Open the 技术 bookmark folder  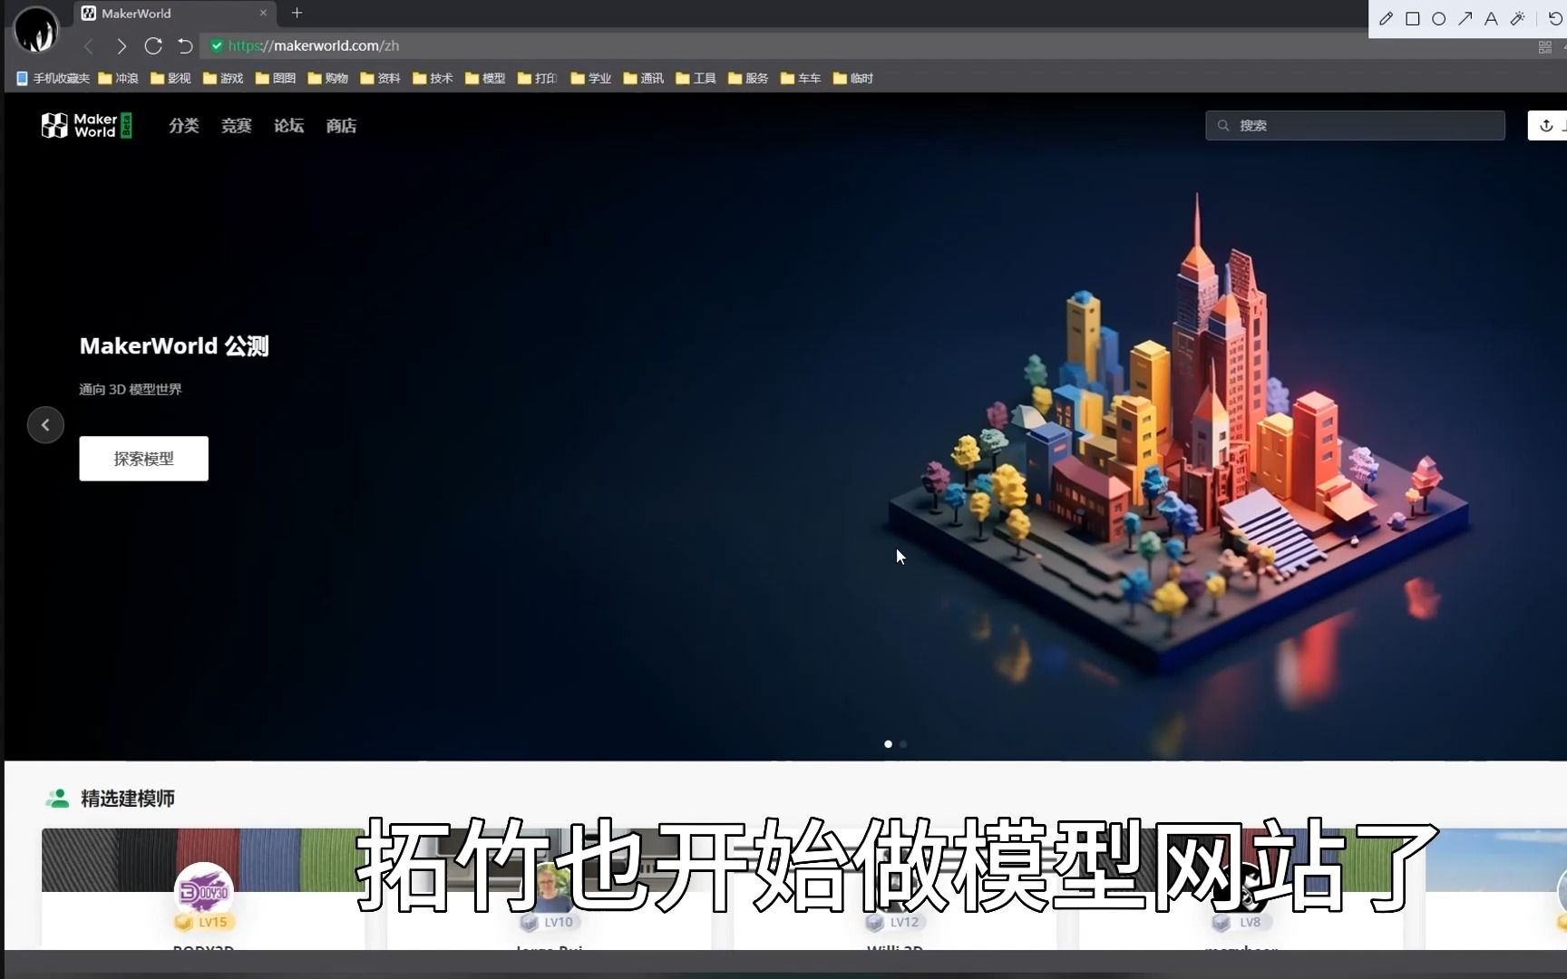pos(433,78)
